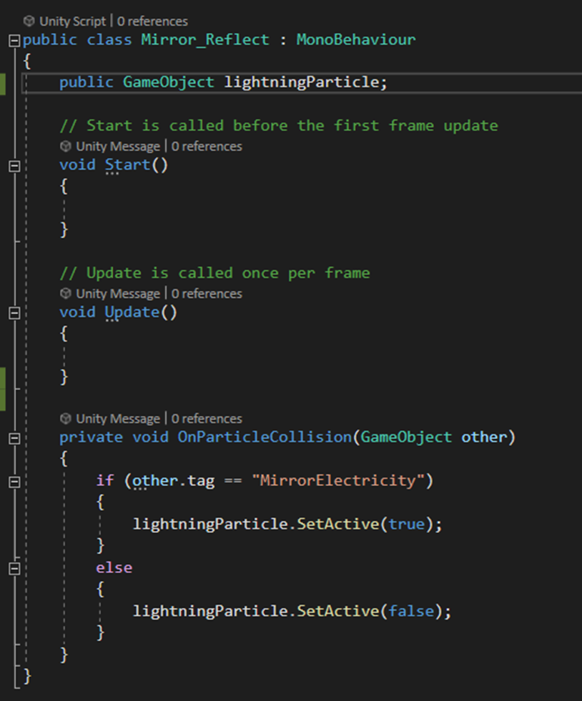Click GameObject type in field declaration
This screenshot has width=582, height=701.
click(x=169, y=82)
